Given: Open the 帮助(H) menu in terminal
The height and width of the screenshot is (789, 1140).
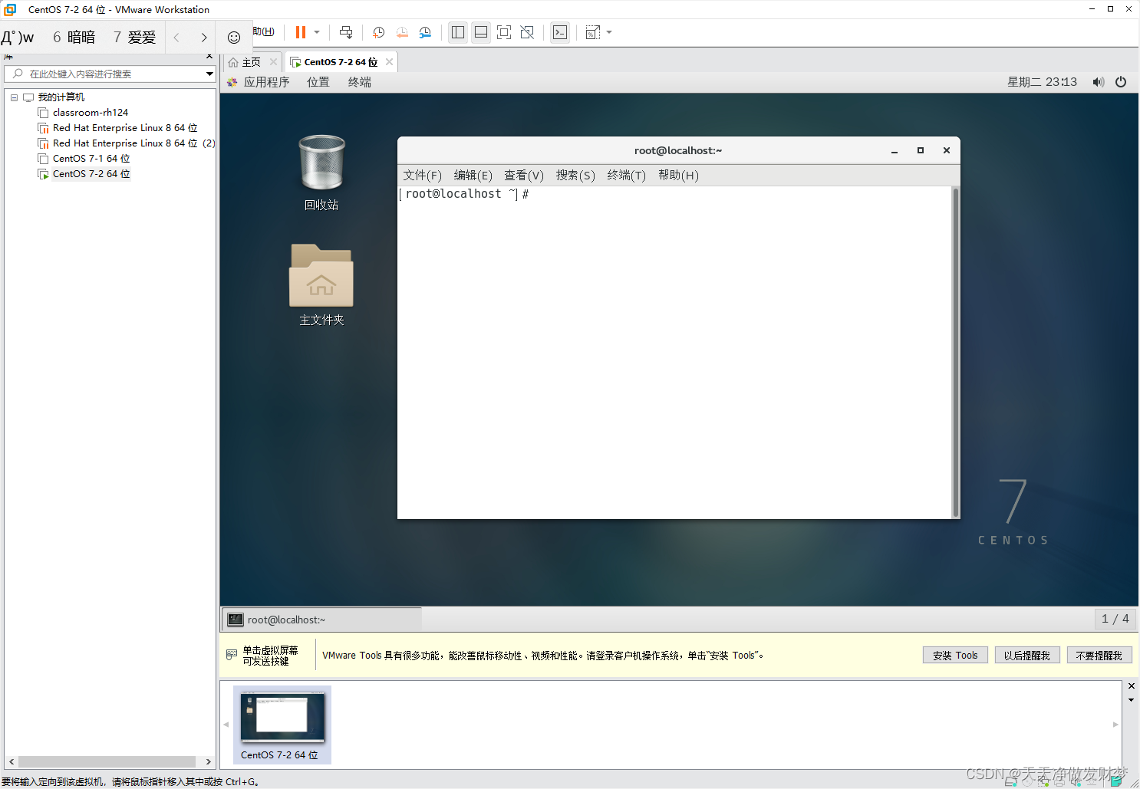Looking at the screenshot, I should pos(678,176).
